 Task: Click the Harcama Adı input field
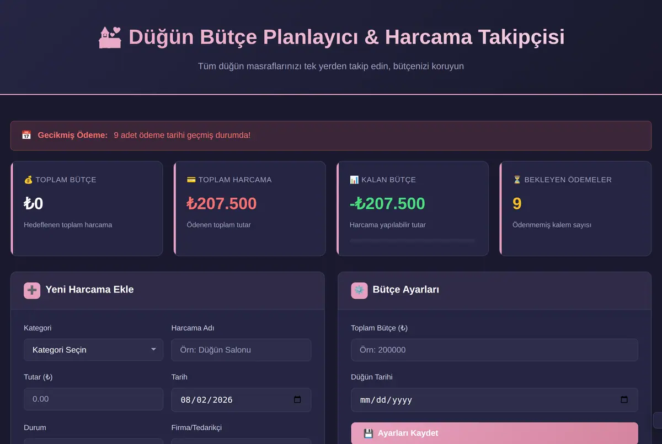click(x=241, y=350)
